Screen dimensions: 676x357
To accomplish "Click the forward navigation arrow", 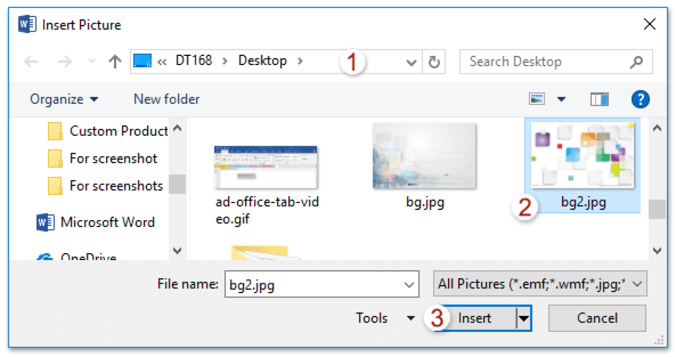I will [x=65, y=62].
